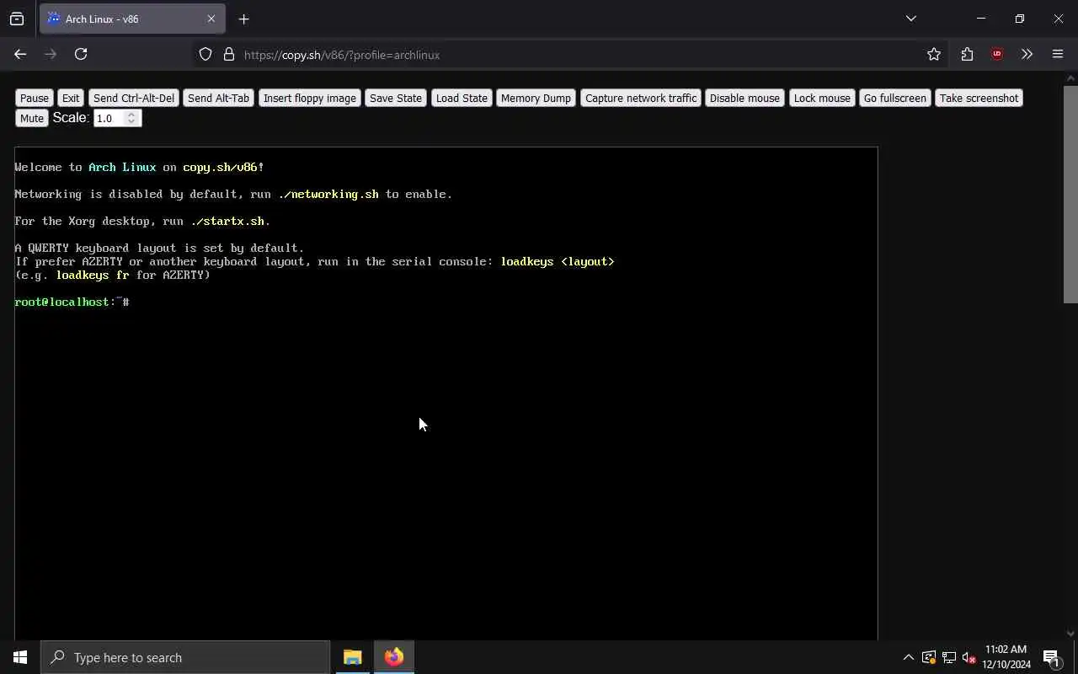Open the clock showing 11:02 AM

coord(1006,657)
